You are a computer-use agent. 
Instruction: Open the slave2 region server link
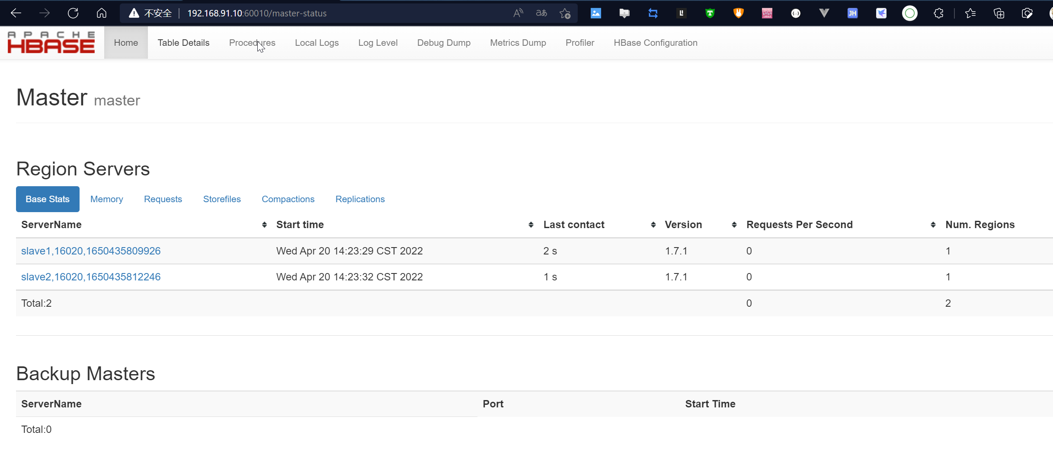[91, 277]
